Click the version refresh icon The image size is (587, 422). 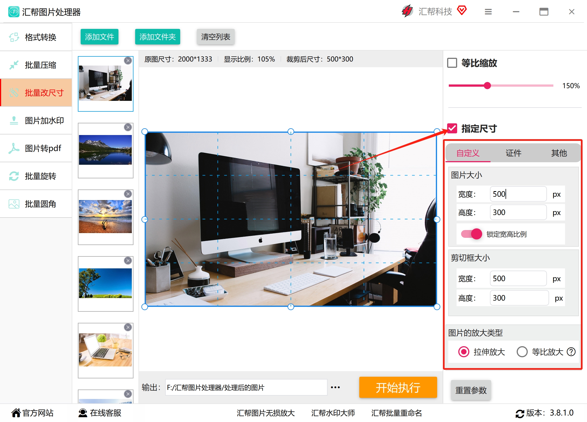(x=520, y=414)
